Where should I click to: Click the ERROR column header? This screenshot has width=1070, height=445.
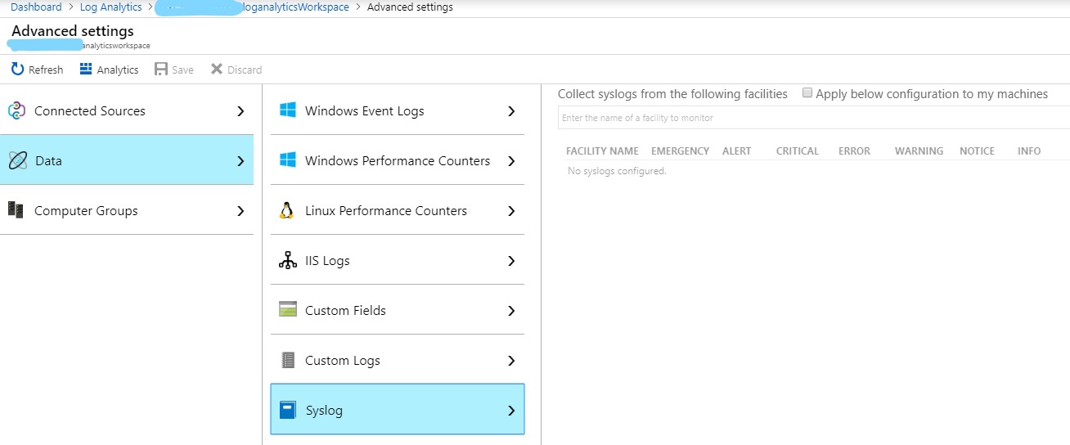[854, 151]
